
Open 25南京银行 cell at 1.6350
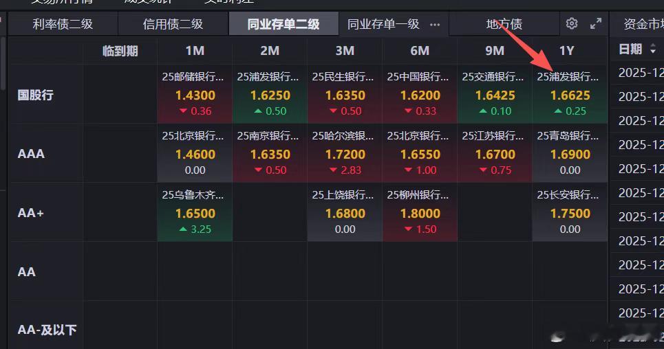click(270, 153)
